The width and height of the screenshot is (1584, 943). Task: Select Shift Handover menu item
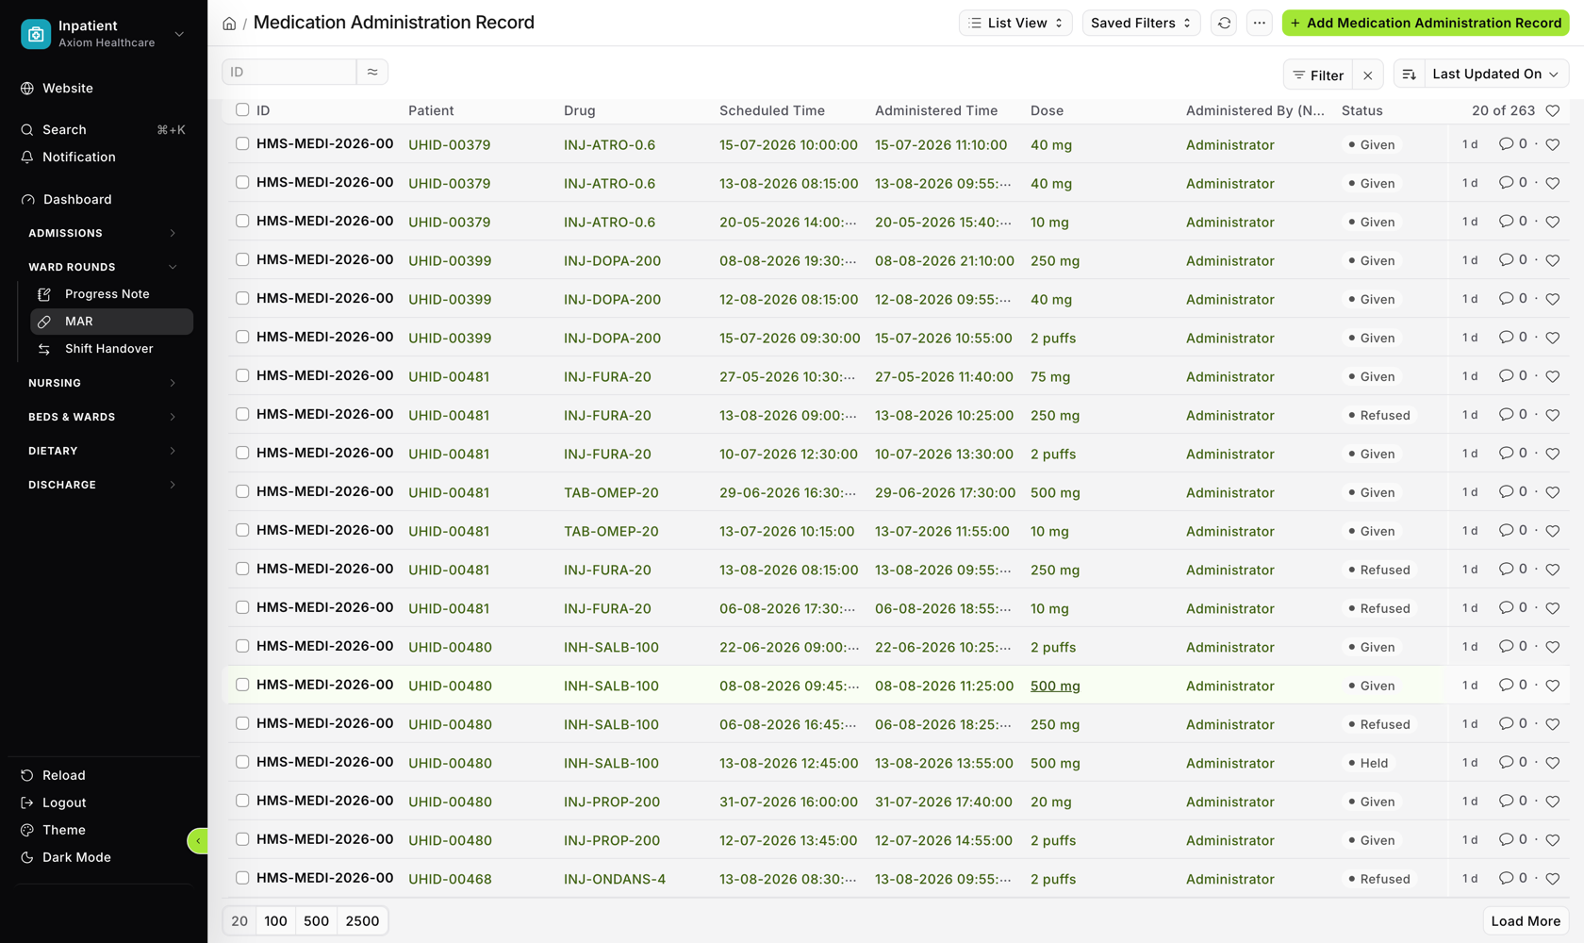tap(111, 349)
